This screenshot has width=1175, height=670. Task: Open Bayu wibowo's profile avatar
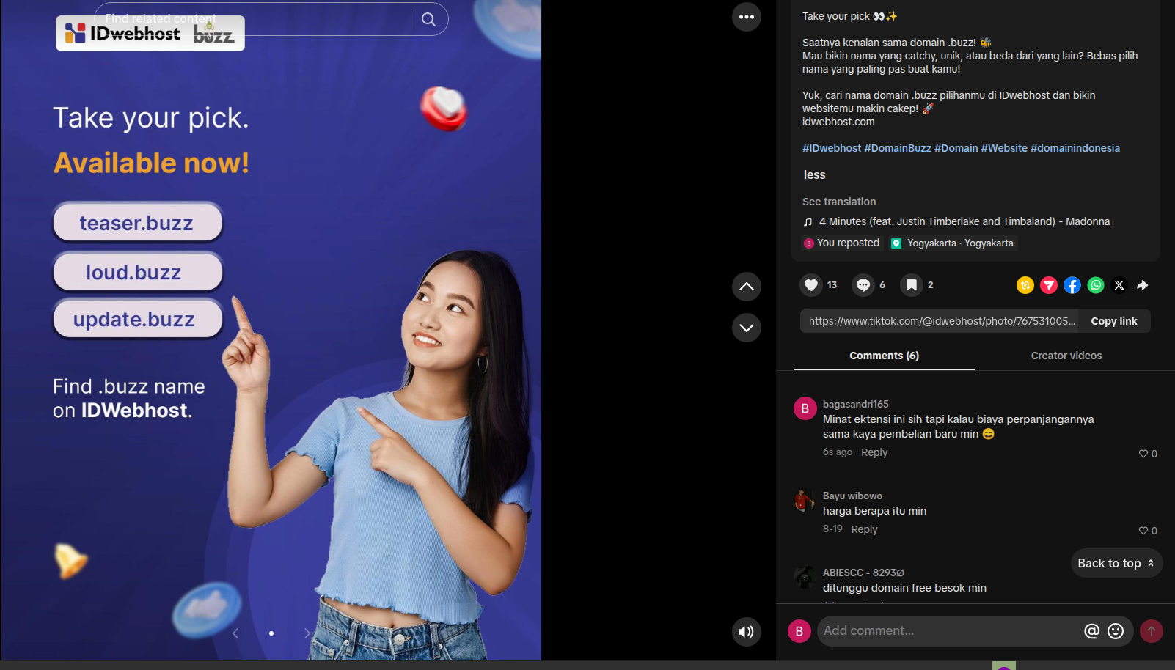coord(805,500)
